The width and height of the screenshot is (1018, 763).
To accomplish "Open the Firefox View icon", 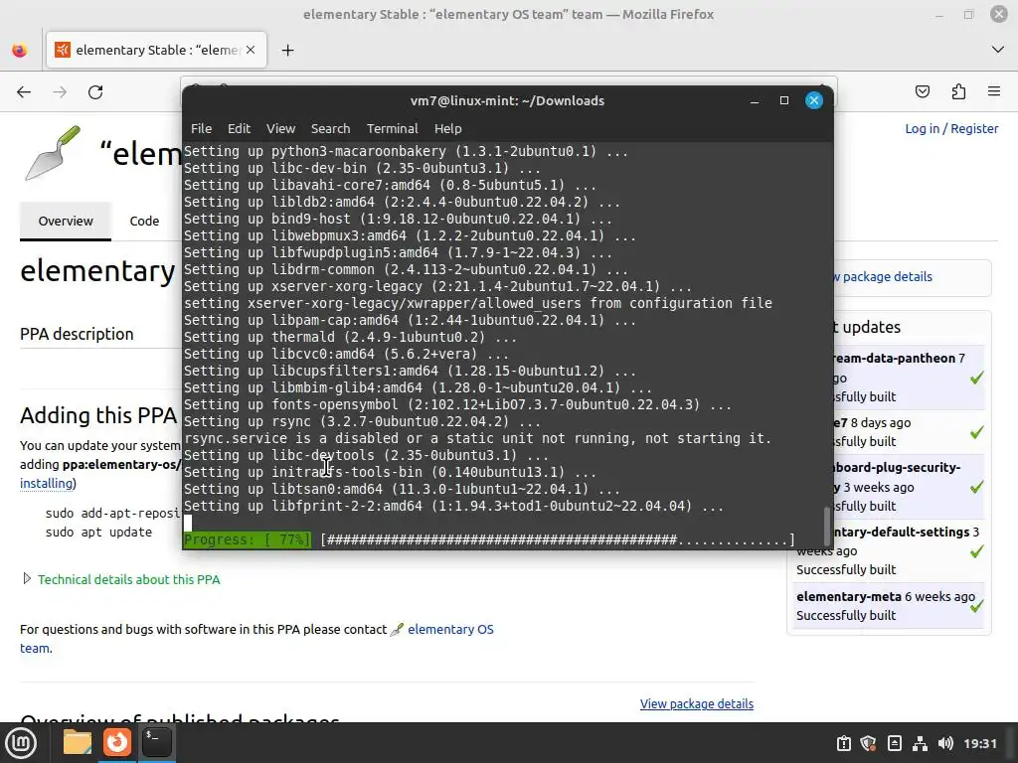I will click(20, 50).
